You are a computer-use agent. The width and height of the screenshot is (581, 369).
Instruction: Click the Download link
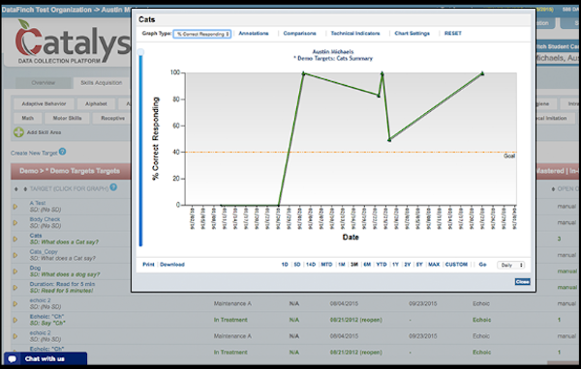click(x=172, y=265)
